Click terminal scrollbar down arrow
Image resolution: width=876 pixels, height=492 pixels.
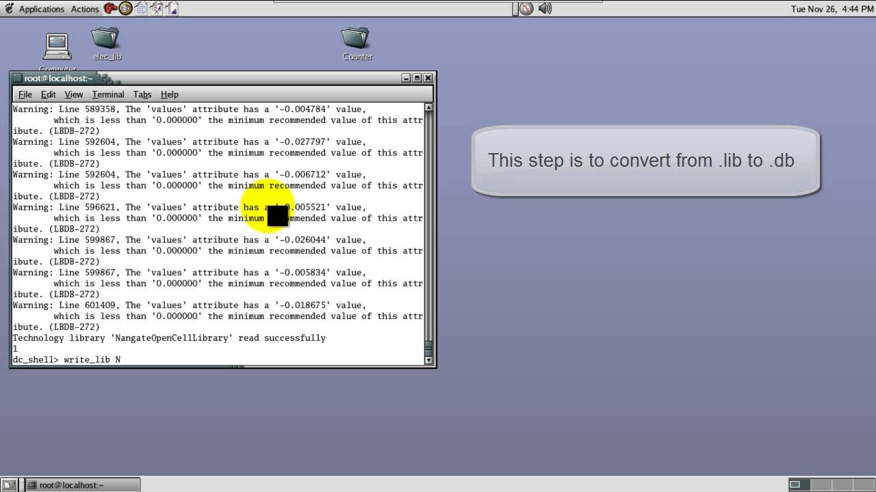pos(428,360)
